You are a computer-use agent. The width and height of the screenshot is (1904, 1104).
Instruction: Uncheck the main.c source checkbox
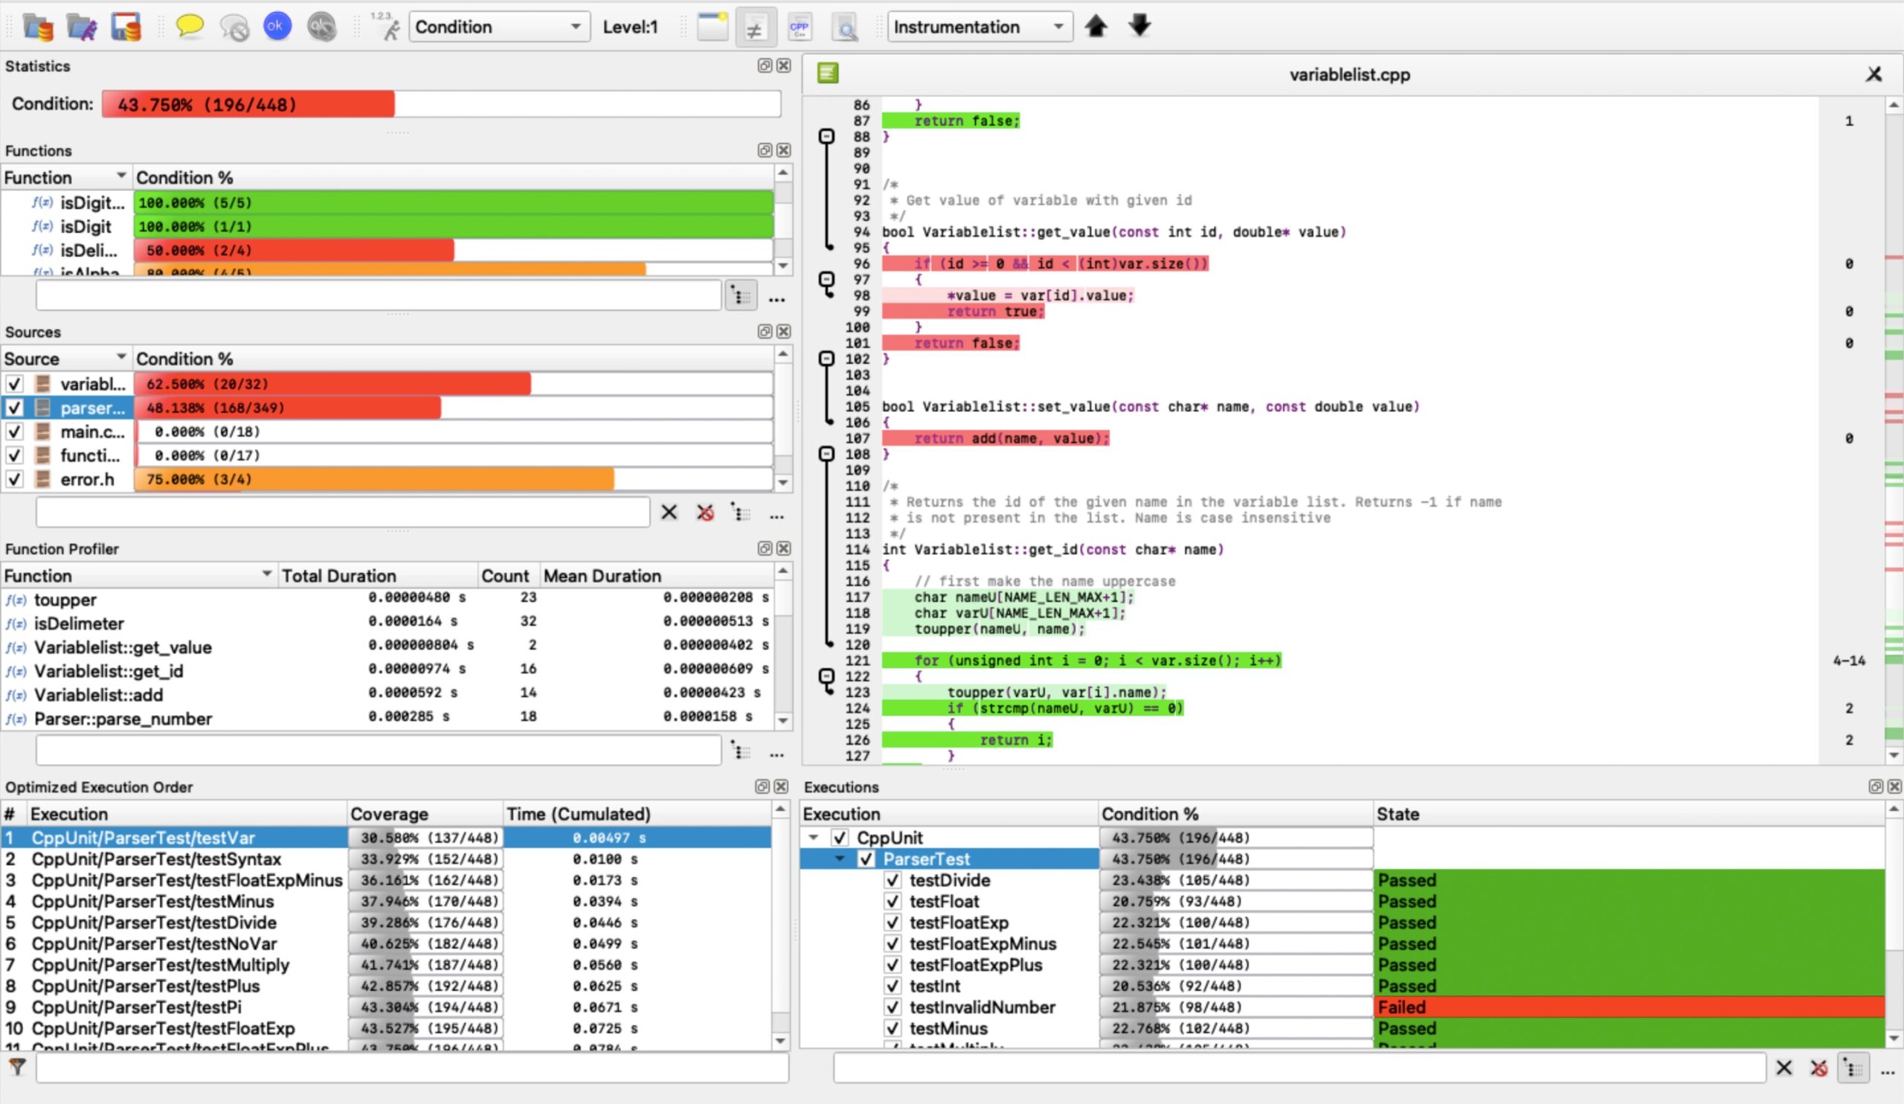[14, 431]
